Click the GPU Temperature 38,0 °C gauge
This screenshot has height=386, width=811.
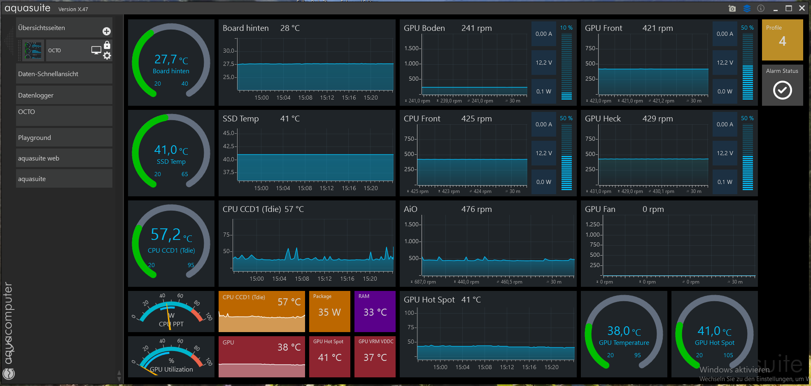click(624, 334)
